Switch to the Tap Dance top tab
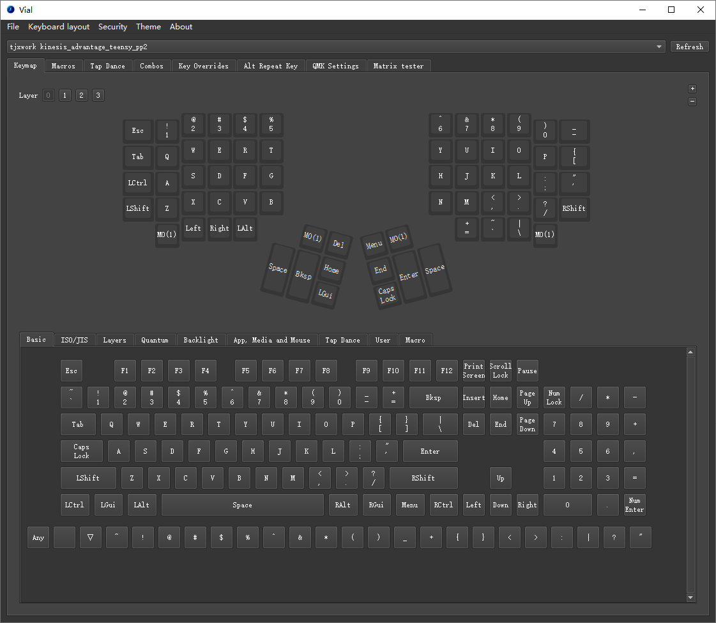716x623 pixels. [x=107, y=66]
